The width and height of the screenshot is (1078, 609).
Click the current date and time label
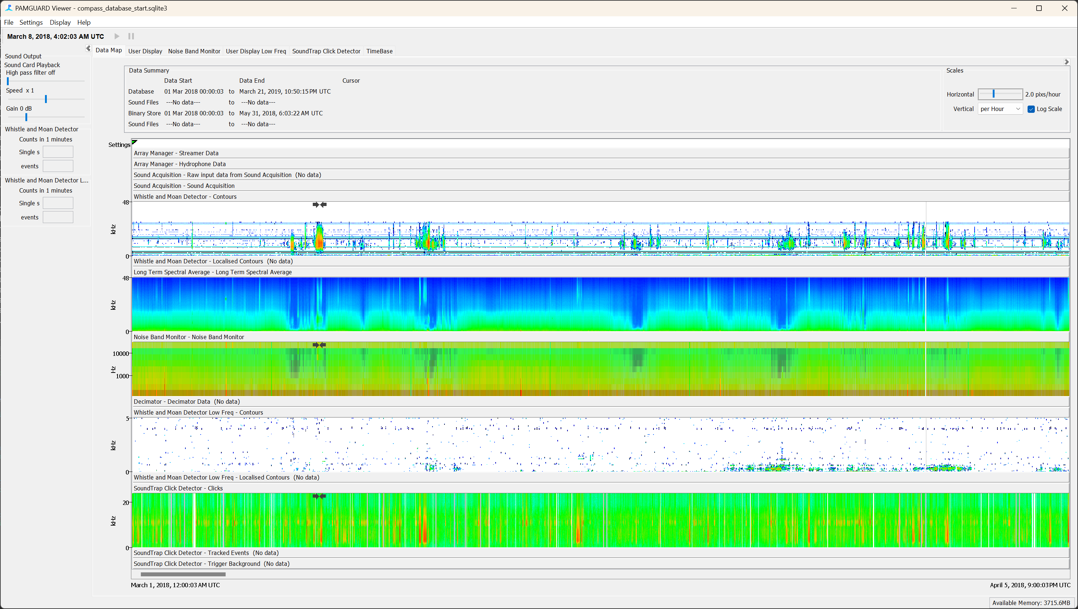tap(56, 36)
